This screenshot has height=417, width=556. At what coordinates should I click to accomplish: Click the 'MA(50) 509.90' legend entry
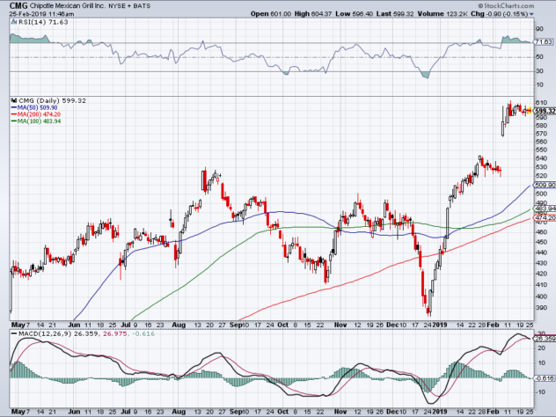pyautogui.click(x=34, y=107)
